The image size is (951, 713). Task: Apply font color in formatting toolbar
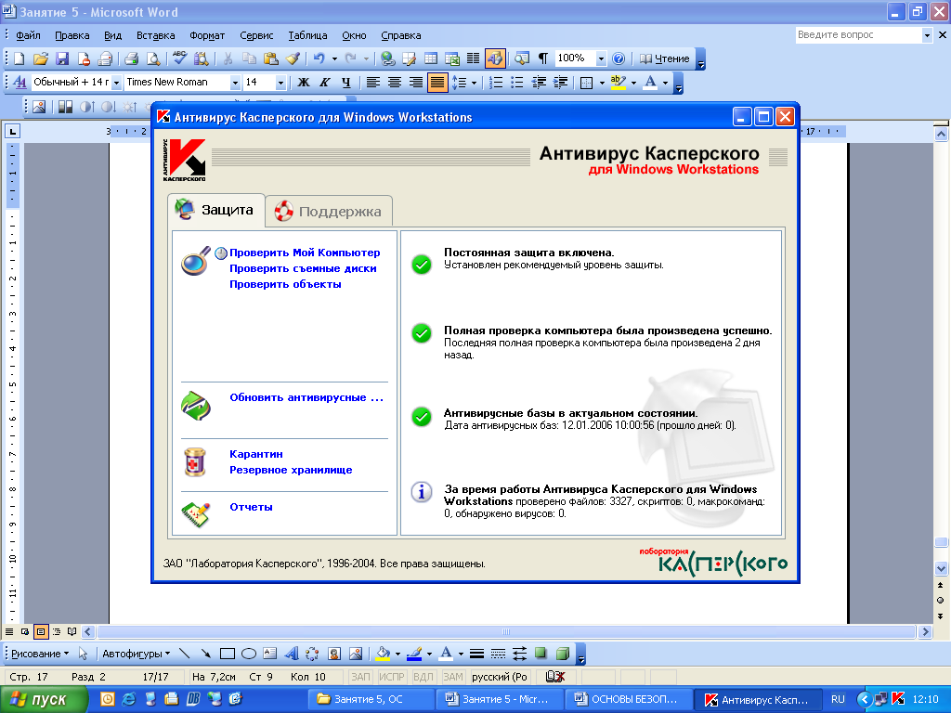[x=650, y=83]
